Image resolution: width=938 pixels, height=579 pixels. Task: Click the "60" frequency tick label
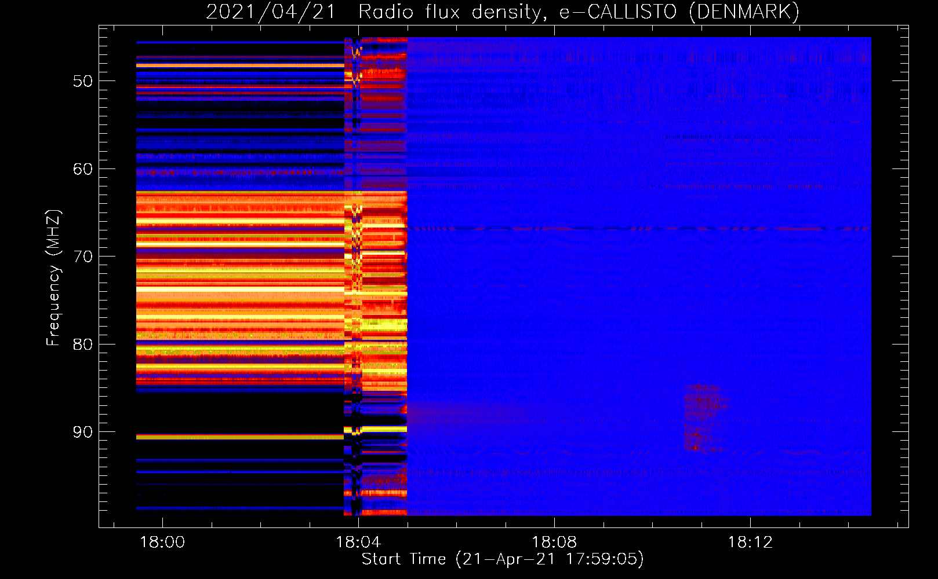(83, 169)
